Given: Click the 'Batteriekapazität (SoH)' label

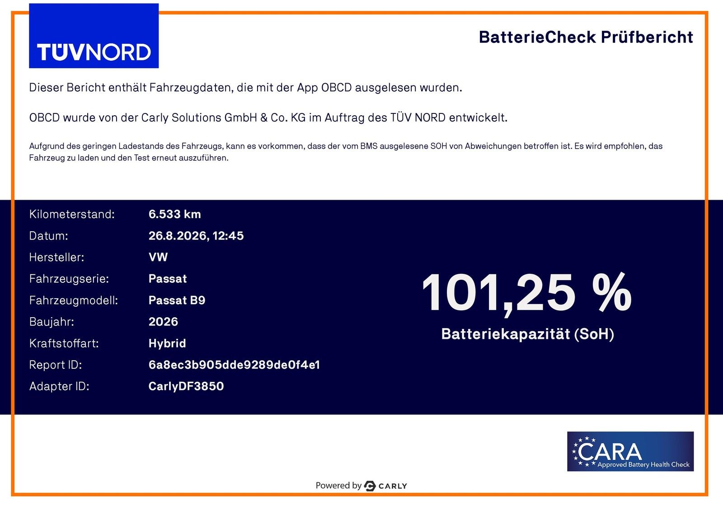Looking at the screenshot, I should point(527,334).
